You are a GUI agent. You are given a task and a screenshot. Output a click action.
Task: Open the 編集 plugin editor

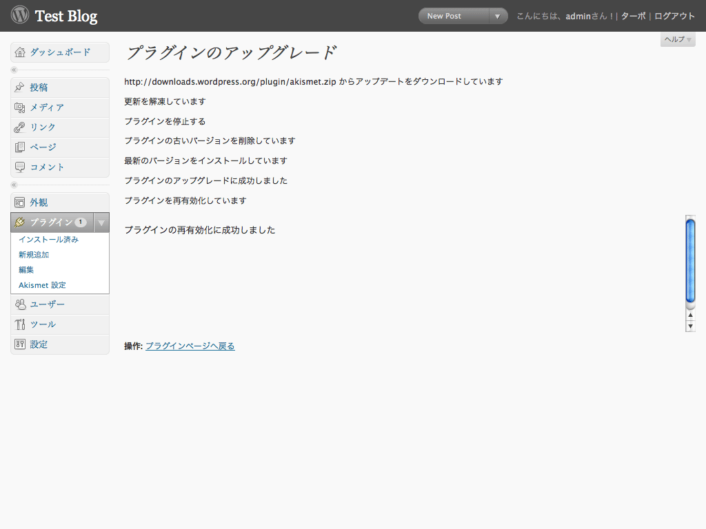click(x=26, y=270)
